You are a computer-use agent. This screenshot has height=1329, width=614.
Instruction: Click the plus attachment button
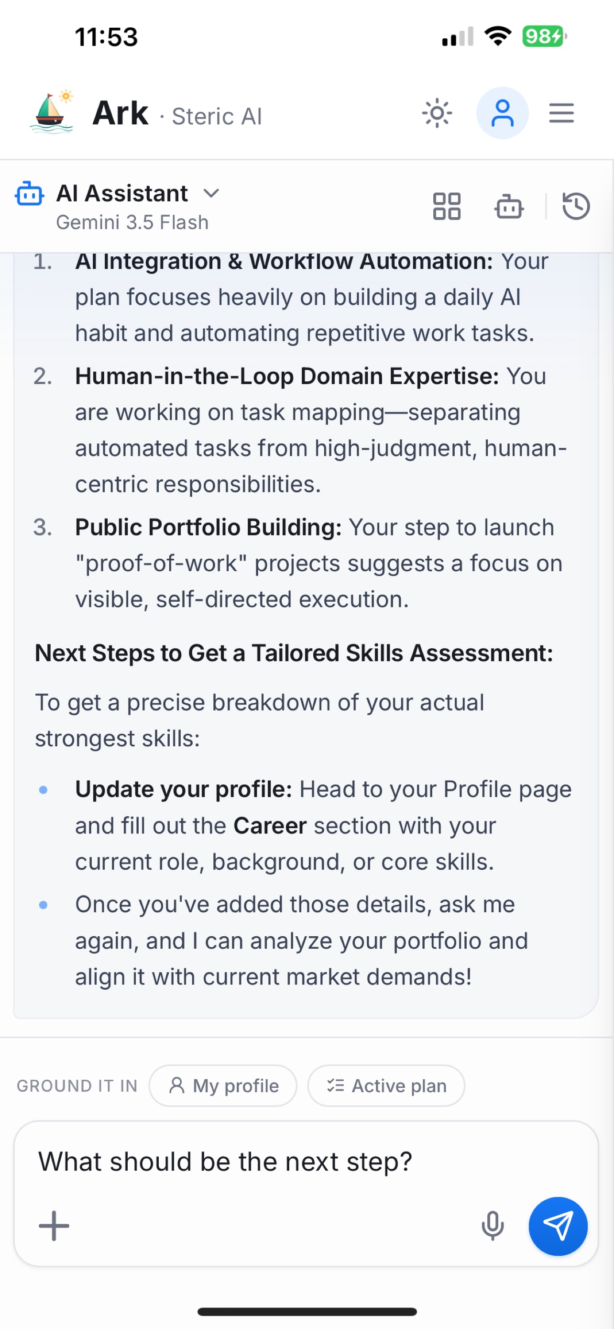coord(54,1226)
